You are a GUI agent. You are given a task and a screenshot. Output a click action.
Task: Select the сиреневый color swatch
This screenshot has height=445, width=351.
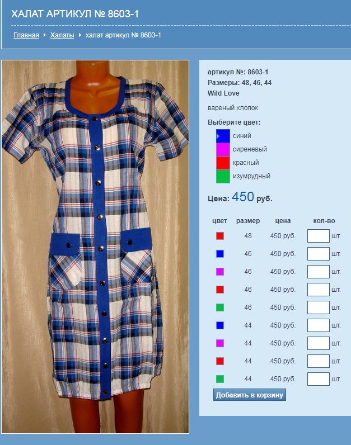[223, 149]
